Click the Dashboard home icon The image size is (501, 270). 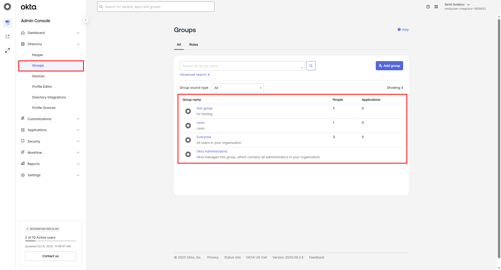(x=23, y=33)
